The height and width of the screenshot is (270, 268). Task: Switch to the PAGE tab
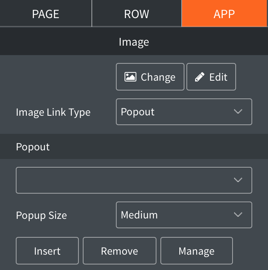[45, 14]
